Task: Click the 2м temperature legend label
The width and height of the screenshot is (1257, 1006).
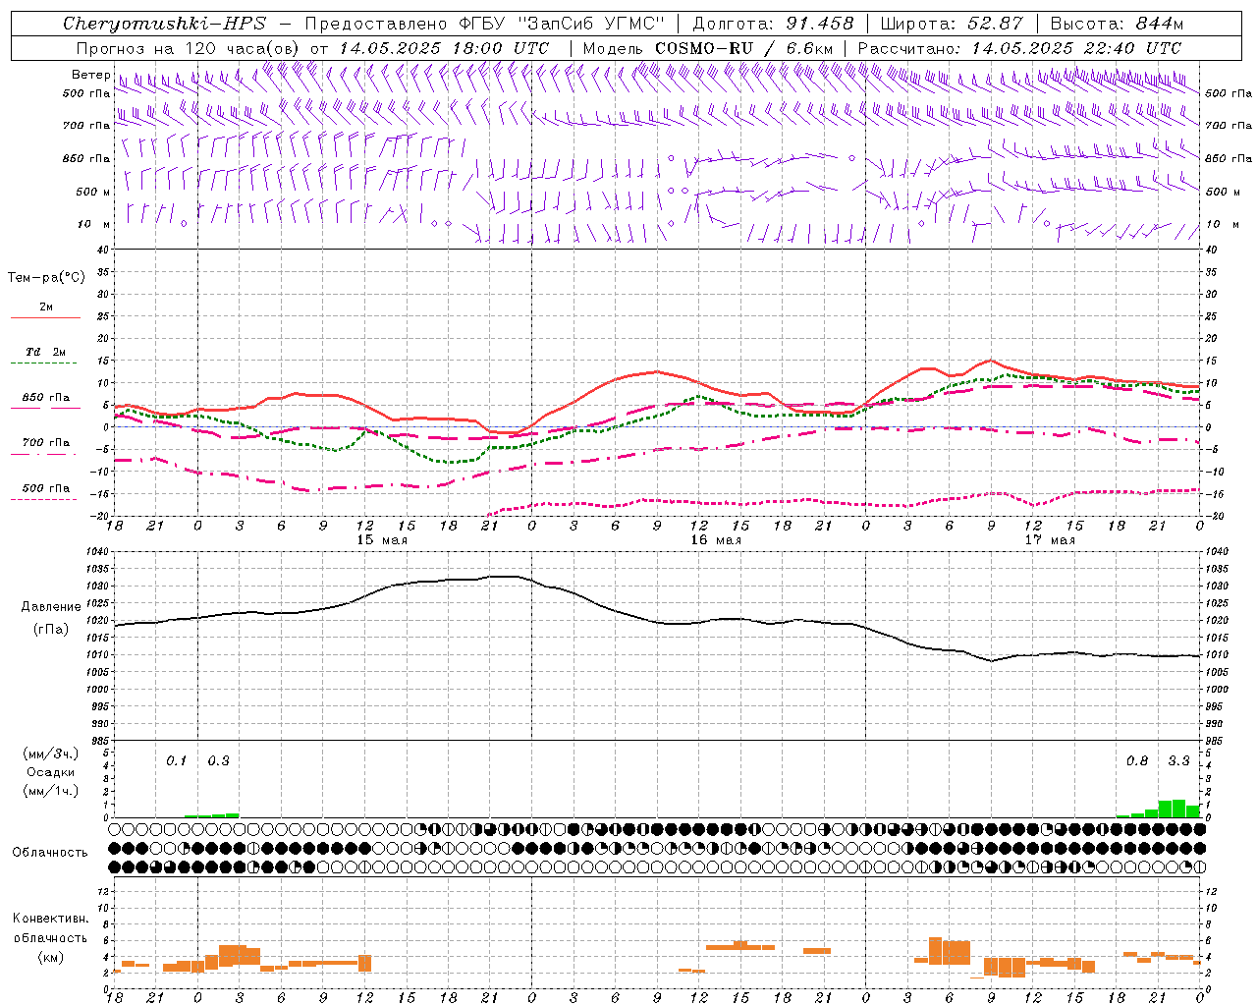Action: coord(46,307)
